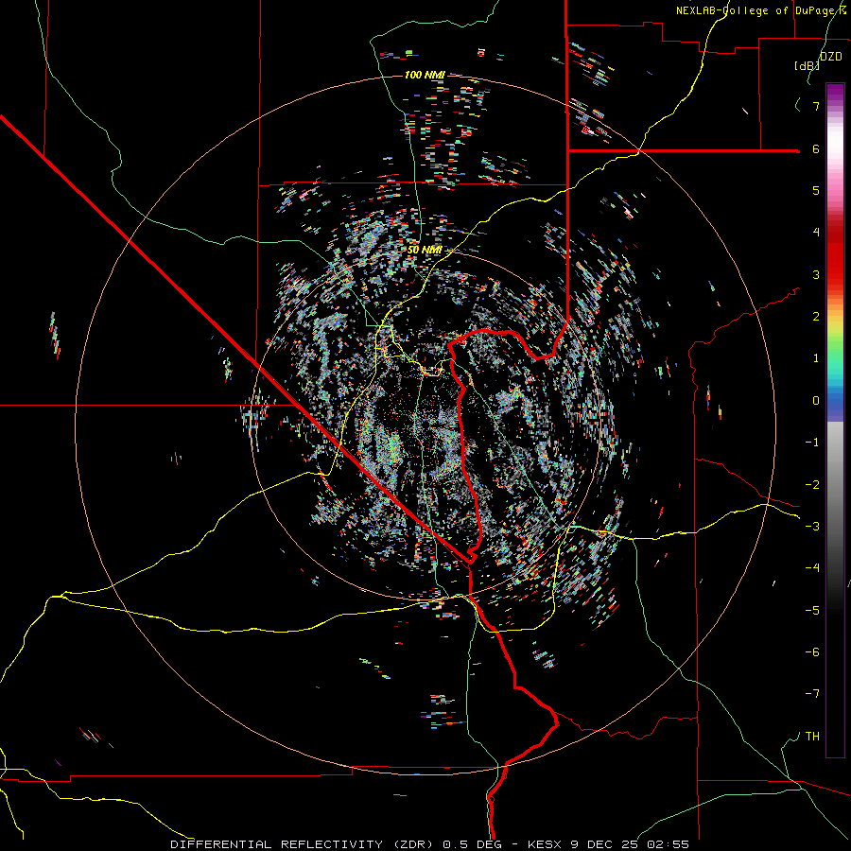Click the -5 value on color scale
Image resolution: width=851 pixels, height=851 pixels.
click(812, 611)
